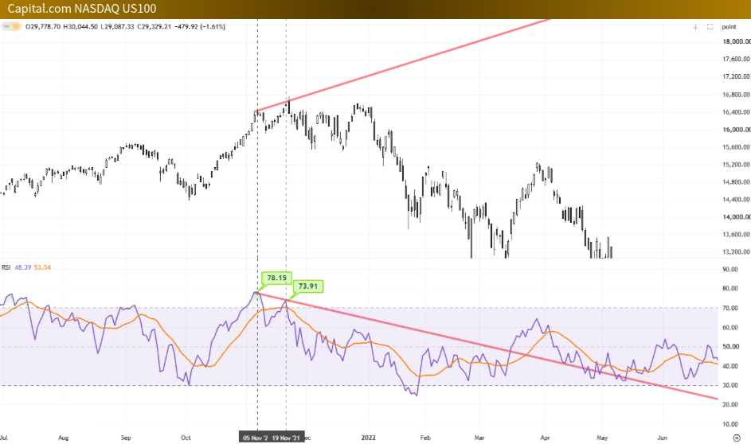Click the 70.00 RSI axis label

[x=730, y=308]
